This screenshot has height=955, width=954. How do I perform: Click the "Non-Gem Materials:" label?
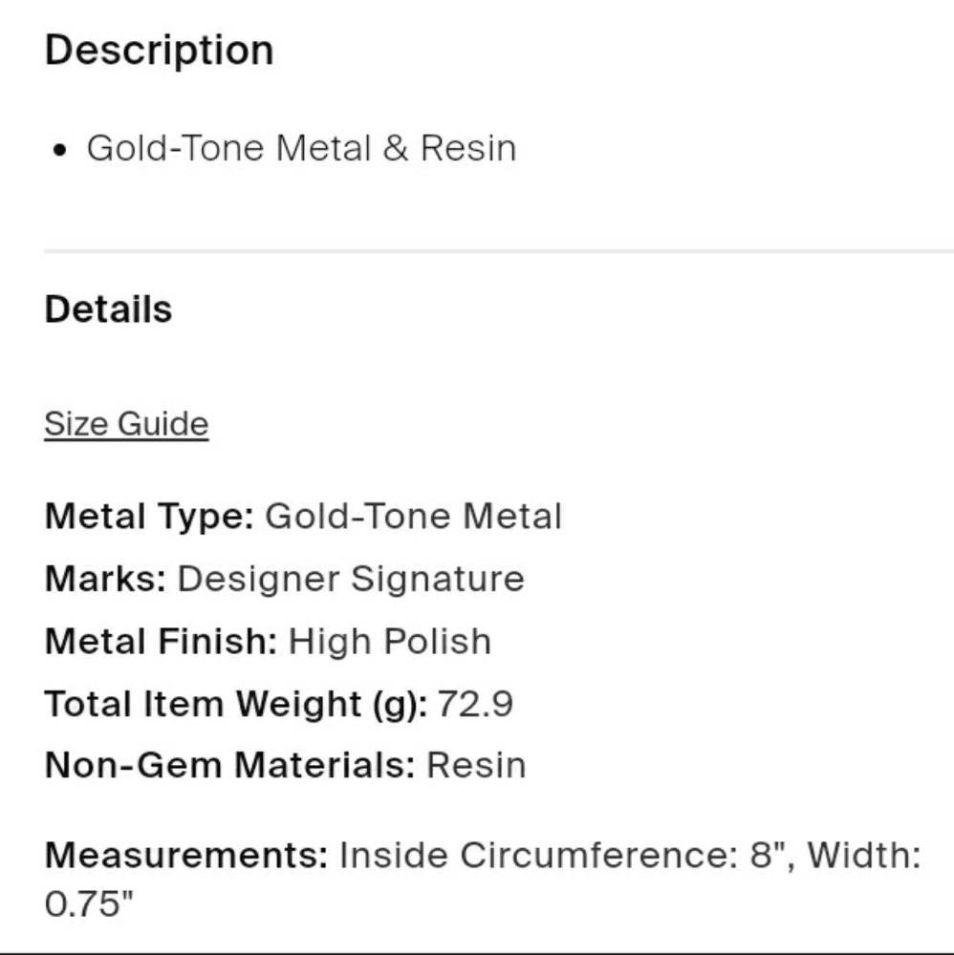click(229, 765)
